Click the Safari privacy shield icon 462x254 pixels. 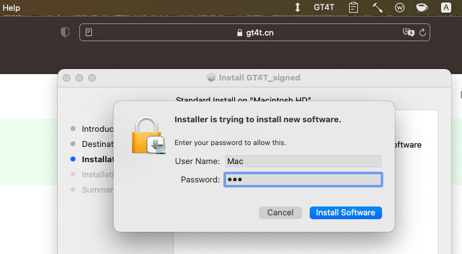[x=65, y=32]
